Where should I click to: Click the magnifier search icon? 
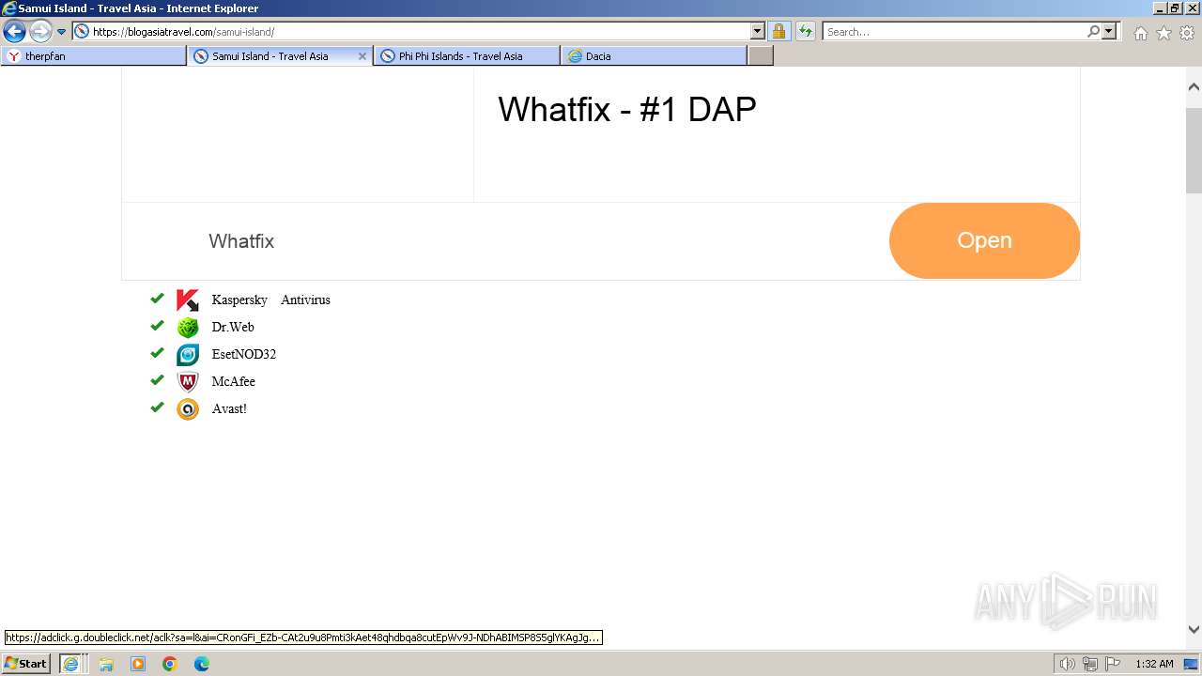coord(1093,31)
